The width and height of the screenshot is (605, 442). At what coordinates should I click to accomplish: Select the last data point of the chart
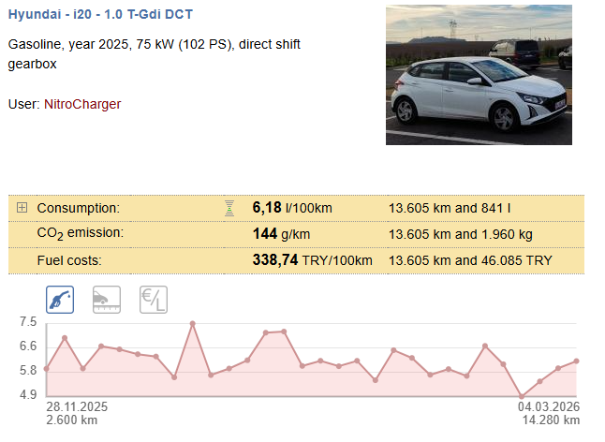[x=577, y=361]
